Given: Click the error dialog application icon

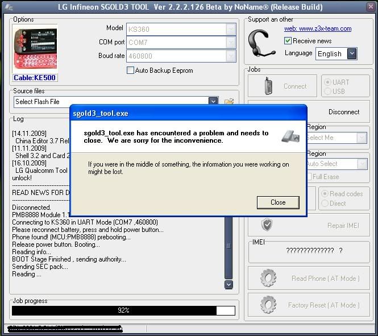Looking at the screenshot, I should click(290, 136).
